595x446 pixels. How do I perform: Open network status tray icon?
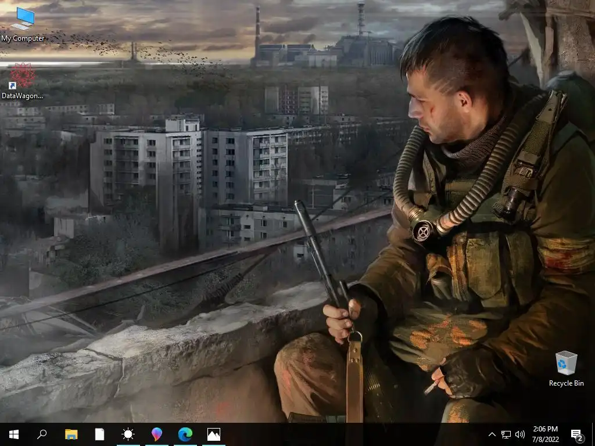point(506,434)
